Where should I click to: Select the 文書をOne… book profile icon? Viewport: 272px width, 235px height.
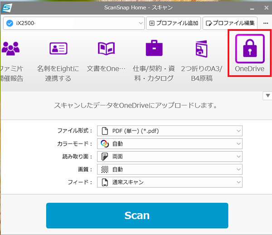(106, 48)
